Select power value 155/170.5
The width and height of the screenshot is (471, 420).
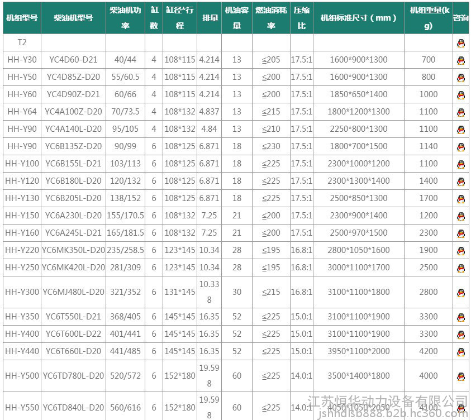click(x=125, y=216)
